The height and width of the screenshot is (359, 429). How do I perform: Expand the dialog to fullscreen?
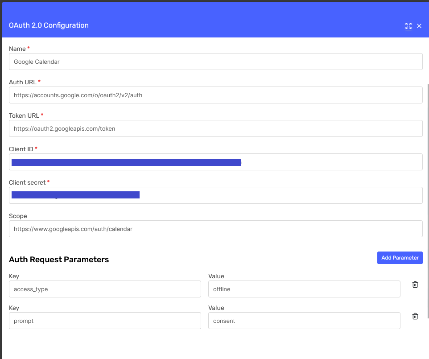[408, 26]
